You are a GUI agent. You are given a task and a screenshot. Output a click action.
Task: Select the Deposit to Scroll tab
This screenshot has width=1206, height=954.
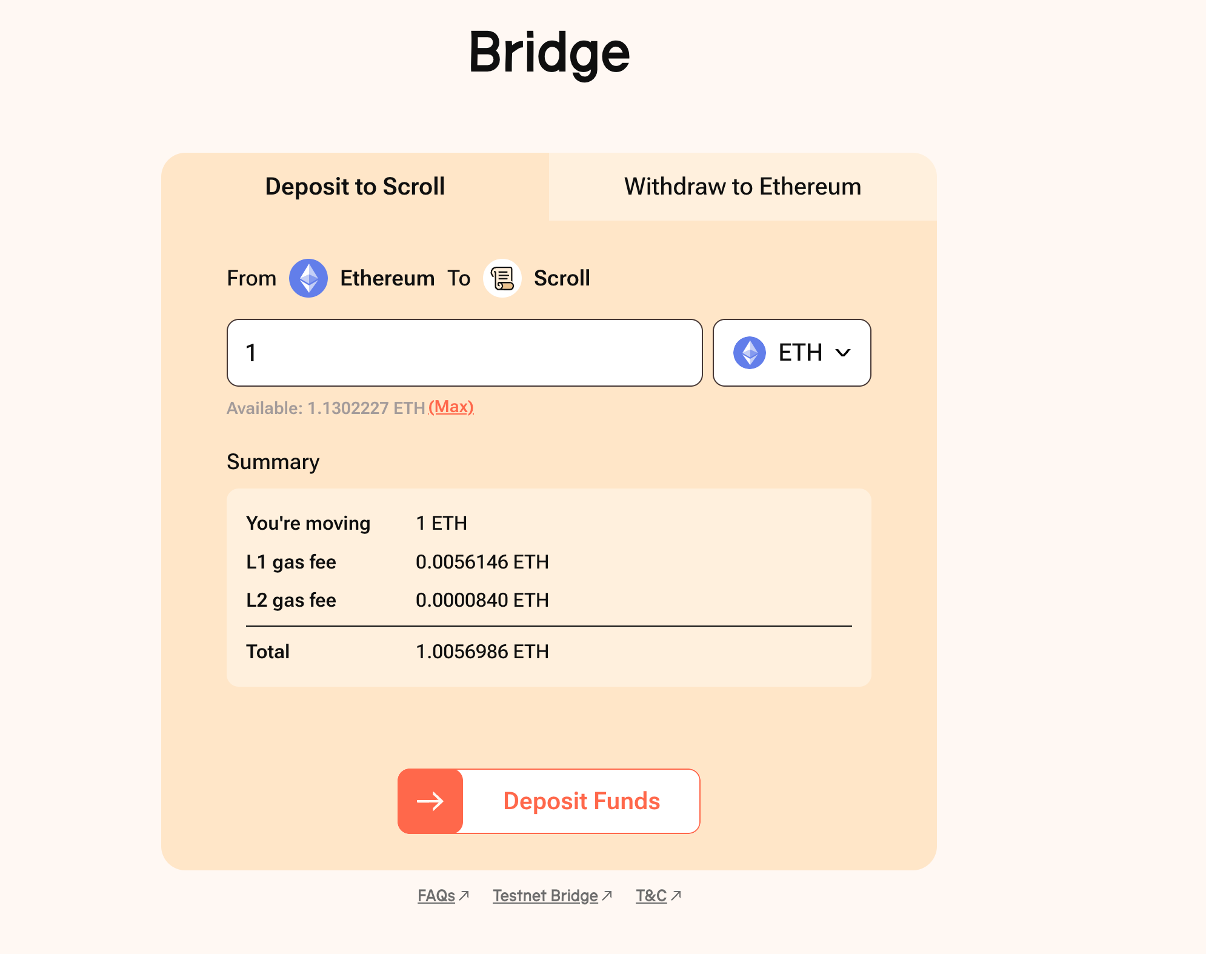pyautogui.click(x=355, y=187)
